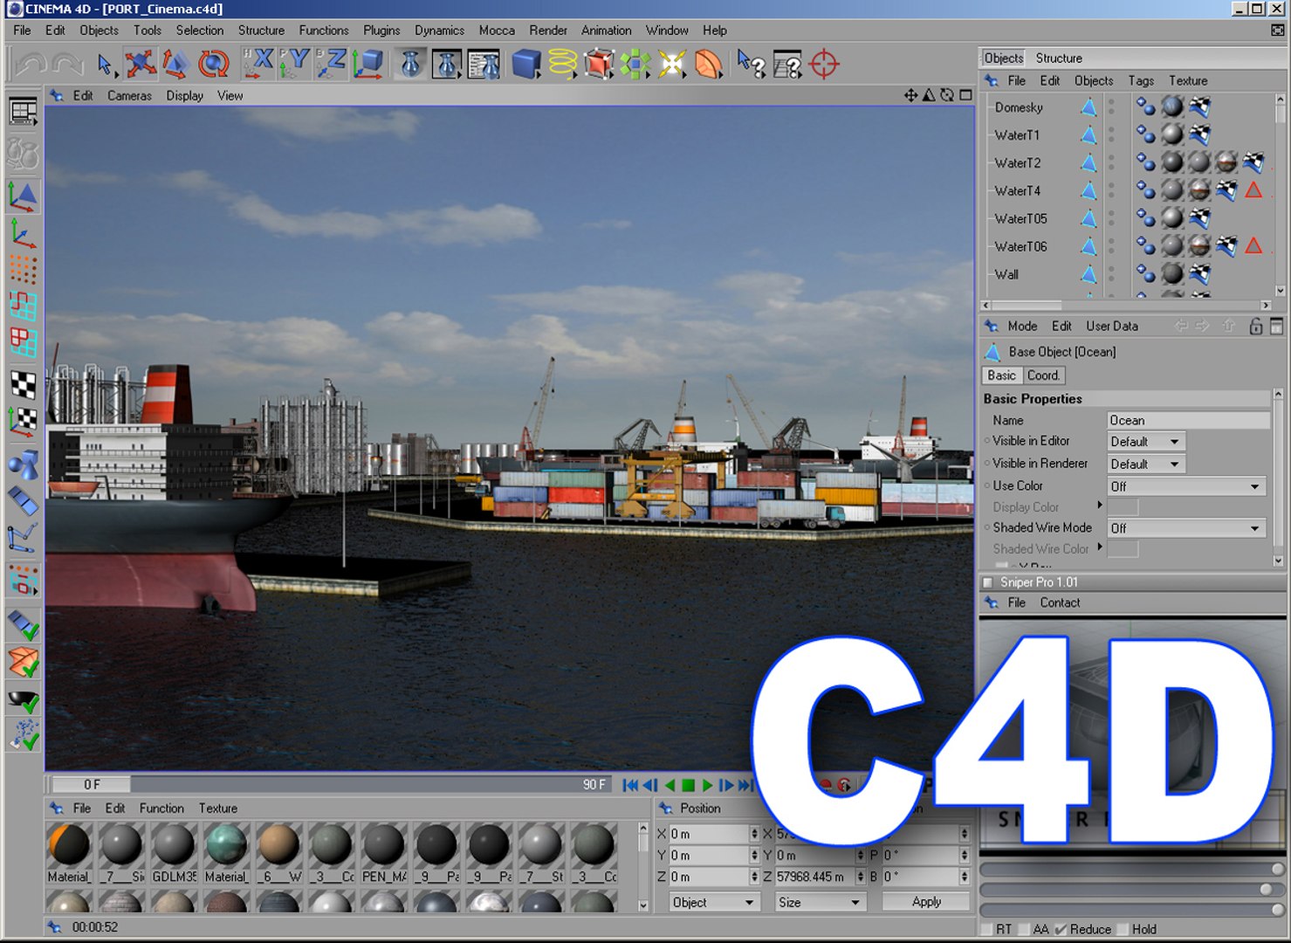Image resolution: width=1291 pixels, height=943 pixels.
Task: Open Visible in Renderer dropdown
Action: [x=1146, y=465]
